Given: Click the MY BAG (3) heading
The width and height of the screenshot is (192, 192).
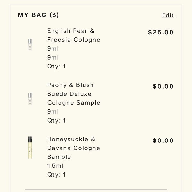Looking at the screenshot, I should [x=38, y=15].
